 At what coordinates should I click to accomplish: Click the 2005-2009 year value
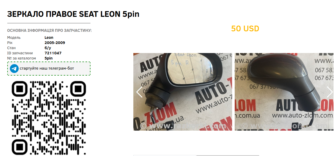coord(55,43)
